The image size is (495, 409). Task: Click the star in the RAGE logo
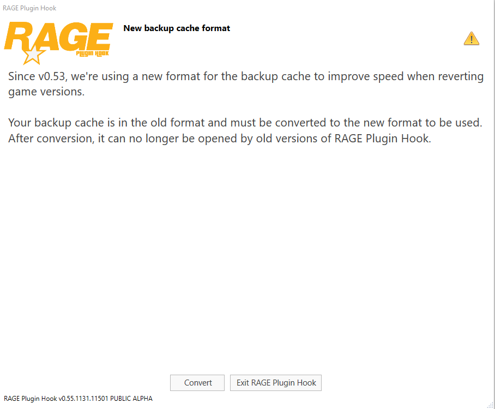pyautogui.click(x=33, y=55)
